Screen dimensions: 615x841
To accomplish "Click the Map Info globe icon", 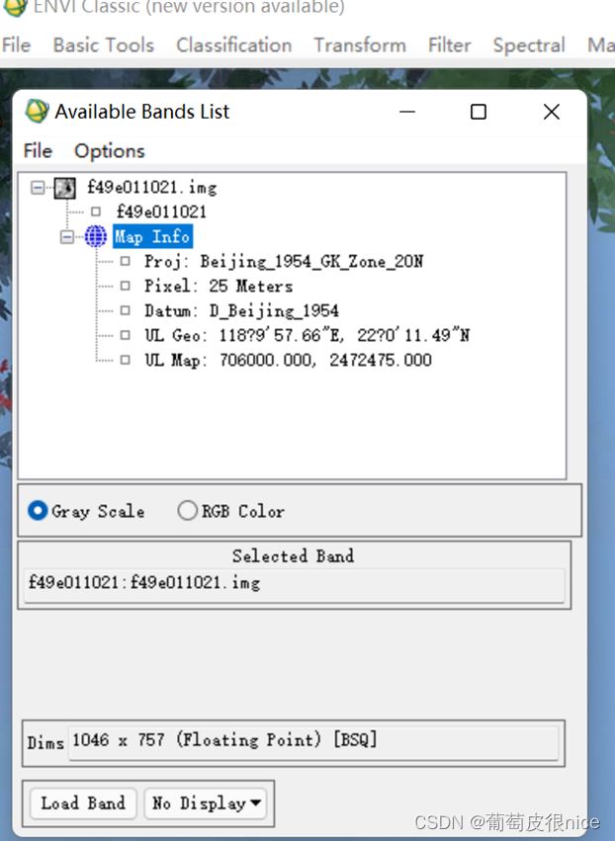I will (96, 236).
